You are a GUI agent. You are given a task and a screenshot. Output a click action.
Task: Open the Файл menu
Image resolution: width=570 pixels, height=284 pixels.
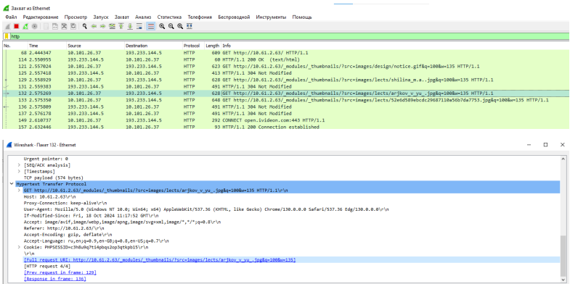pos(12,17)
